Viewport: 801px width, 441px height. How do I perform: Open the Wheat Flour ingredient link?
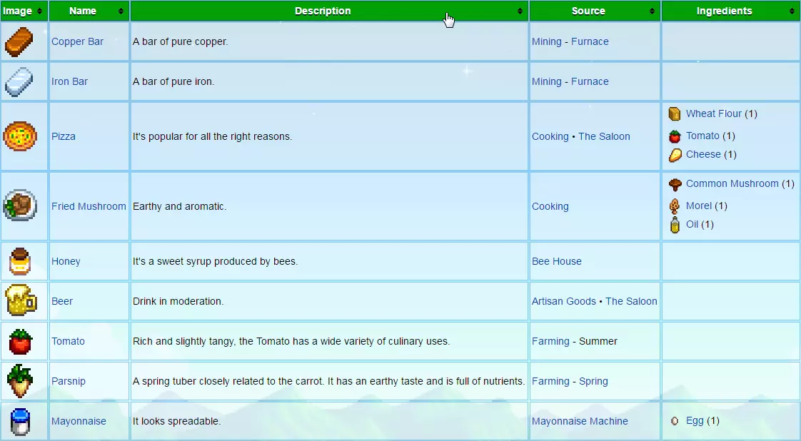click(x=714, y=113)
